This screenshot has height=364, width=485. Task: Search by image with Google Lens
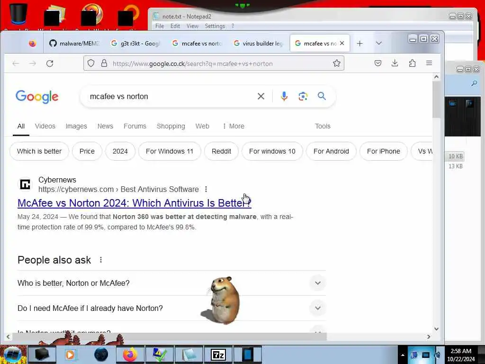(303, 96)
